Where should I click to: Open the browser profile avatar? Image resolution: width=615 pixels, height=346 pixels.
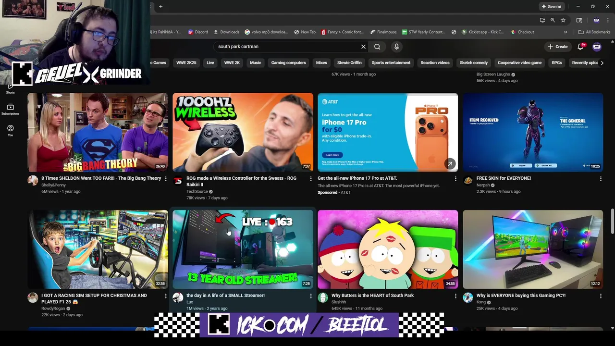596,20
